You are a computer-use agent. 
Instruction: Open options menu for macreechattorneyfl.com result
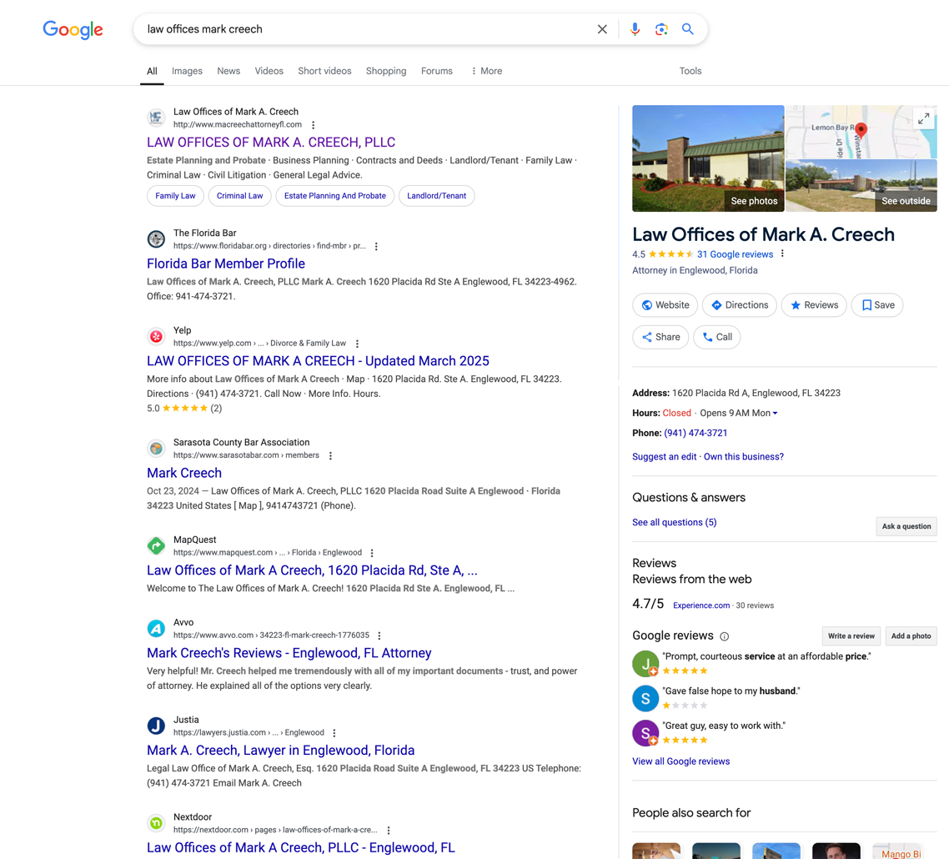(x=313, y=125)
